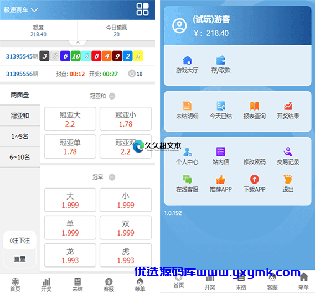Bet on 冠亚单 1.78

[70, 146]
